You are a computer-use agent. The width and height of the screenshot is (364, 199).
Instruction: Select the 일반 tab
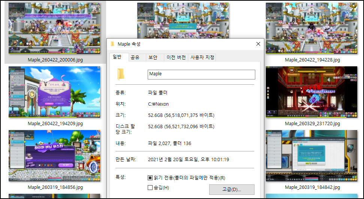(119, 57)
